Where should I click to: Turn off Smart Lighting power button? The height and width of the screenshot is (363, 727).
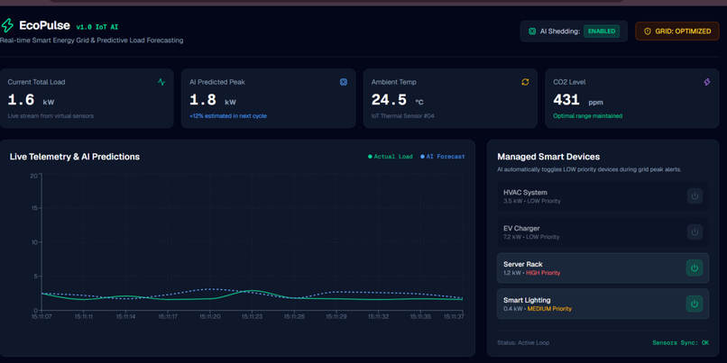[695, 304]
